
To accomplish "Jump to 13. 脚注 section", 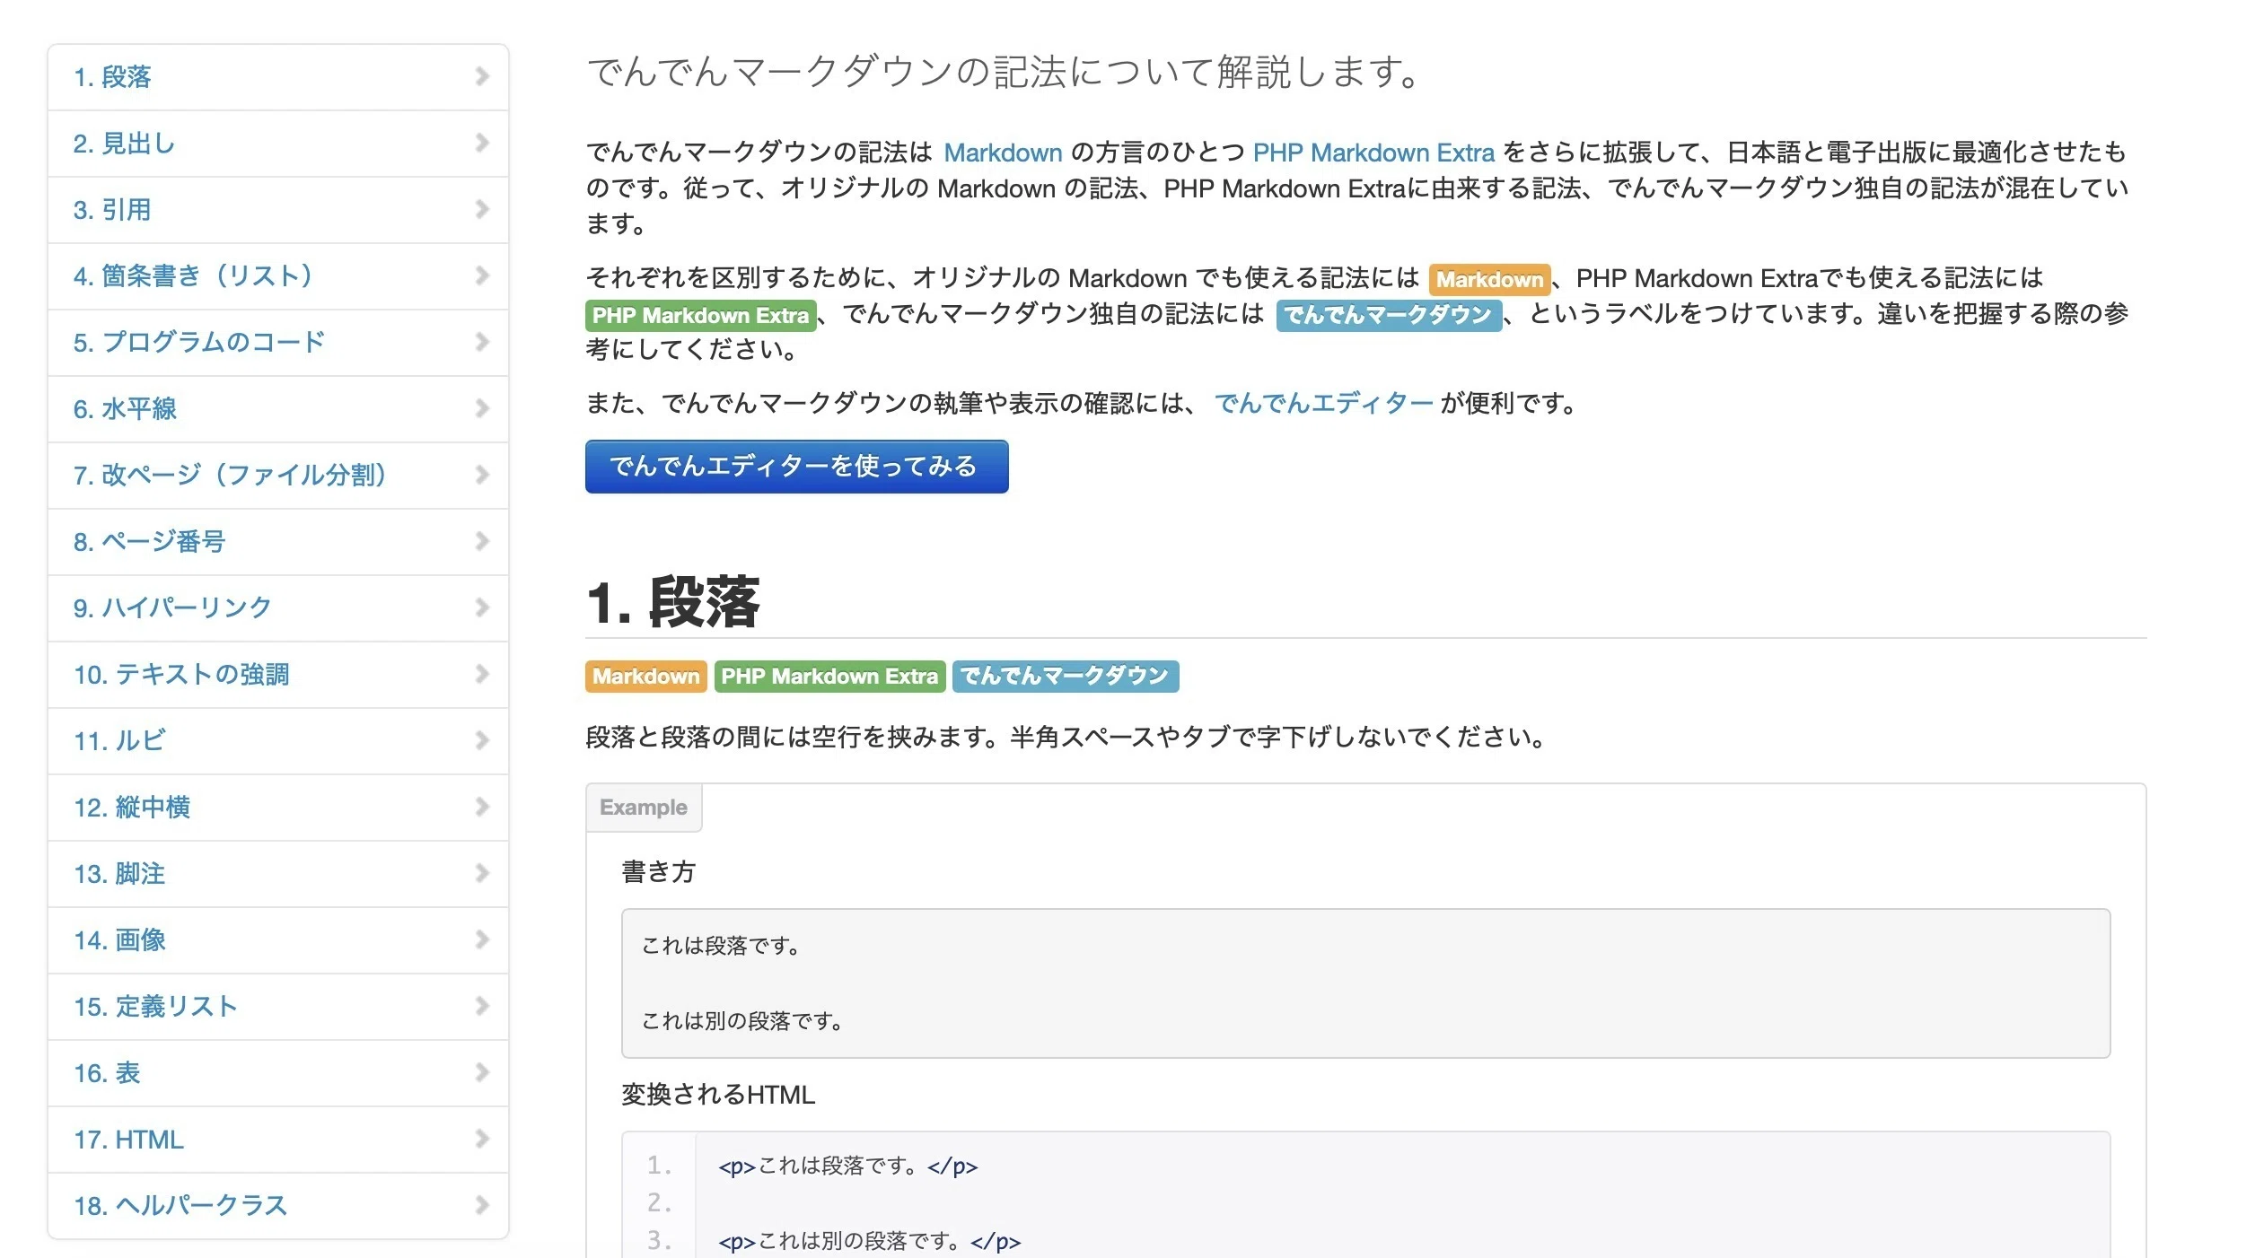I will point(278,874).
